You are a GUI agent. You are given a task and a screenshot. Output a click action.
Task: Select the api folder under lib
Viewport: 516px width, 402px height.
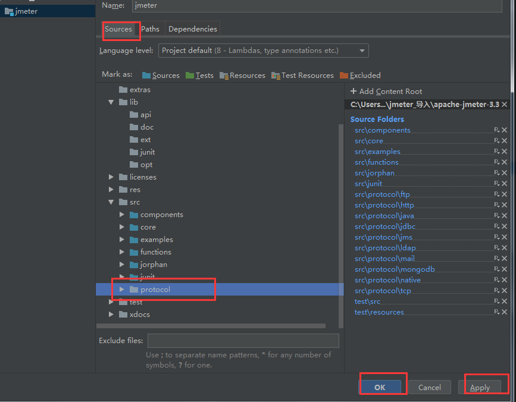(140, 115)
